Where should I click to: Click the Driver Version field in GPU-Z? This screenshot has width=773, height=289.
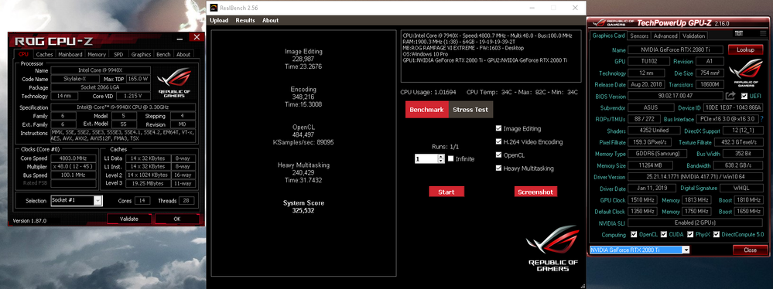tap(695, 177)
